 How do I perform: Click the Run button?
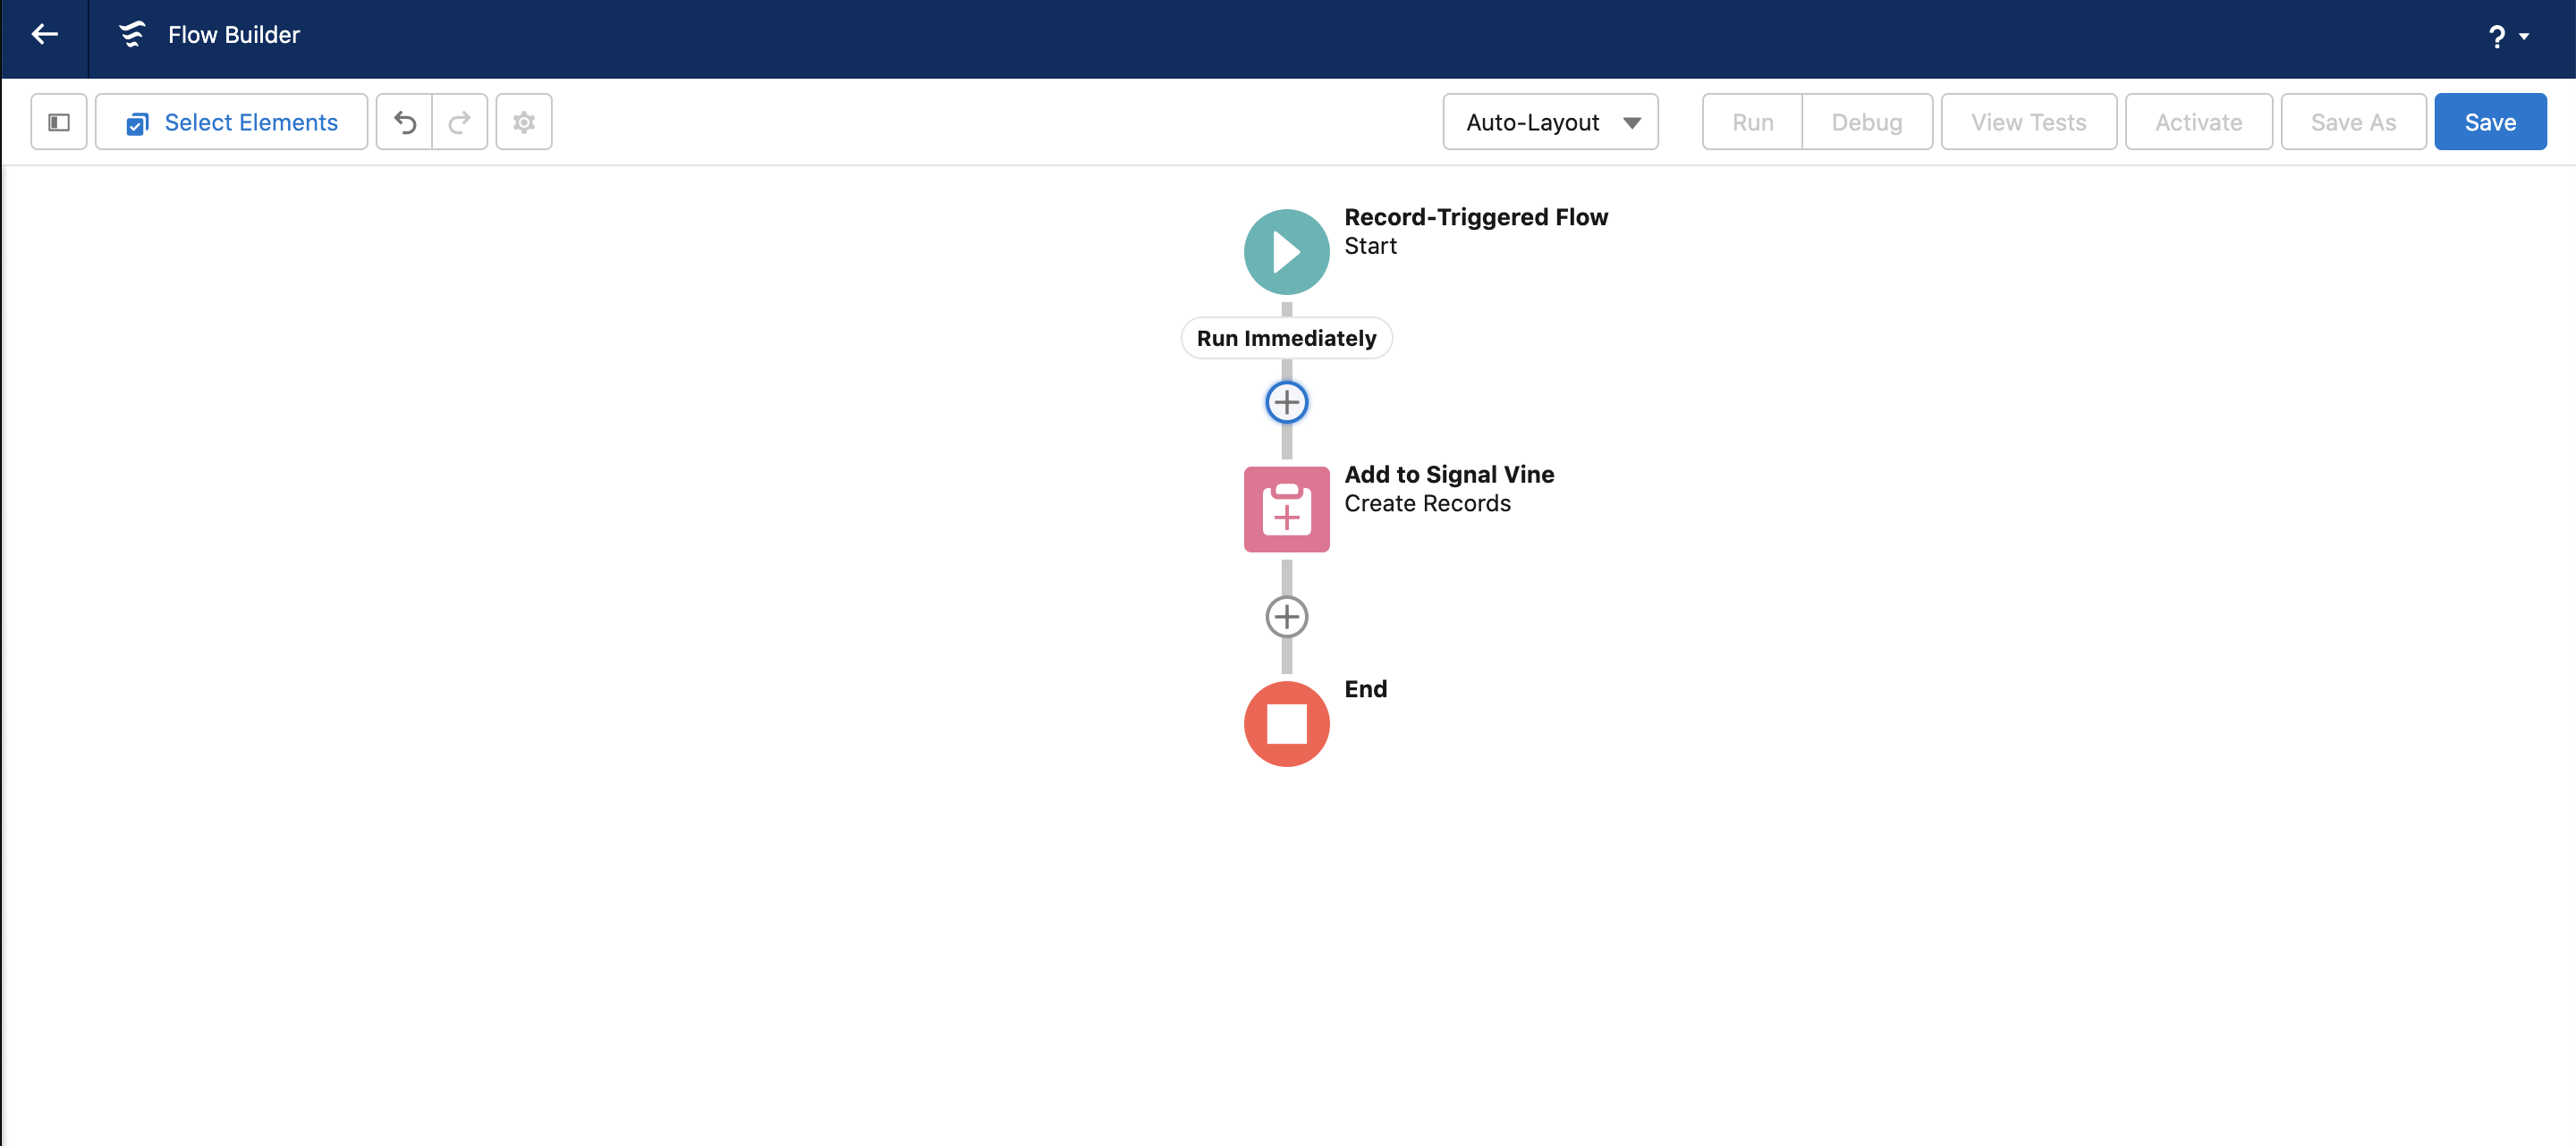click(1752, 122)
